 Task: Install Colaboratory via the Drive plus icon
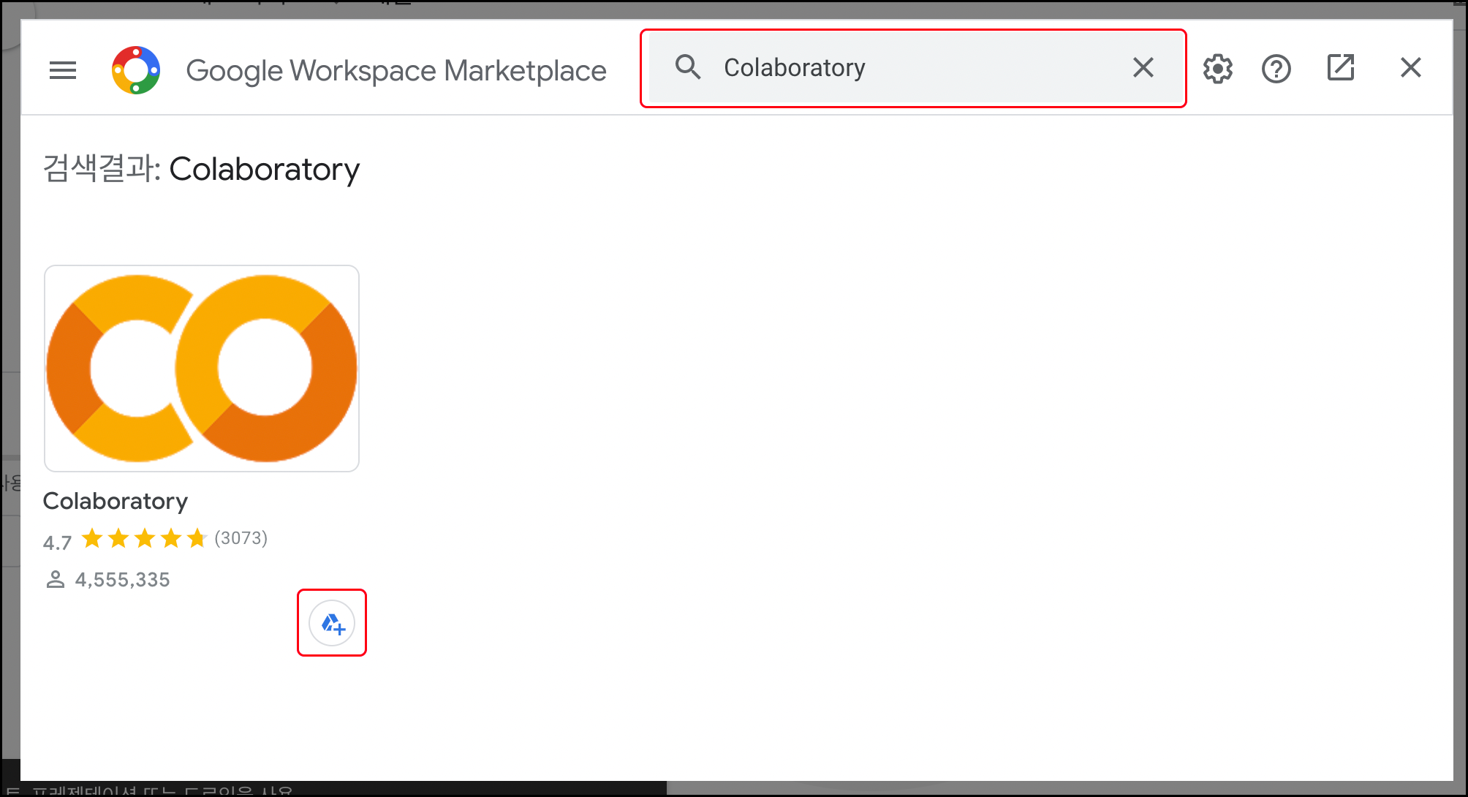[332, 624]
